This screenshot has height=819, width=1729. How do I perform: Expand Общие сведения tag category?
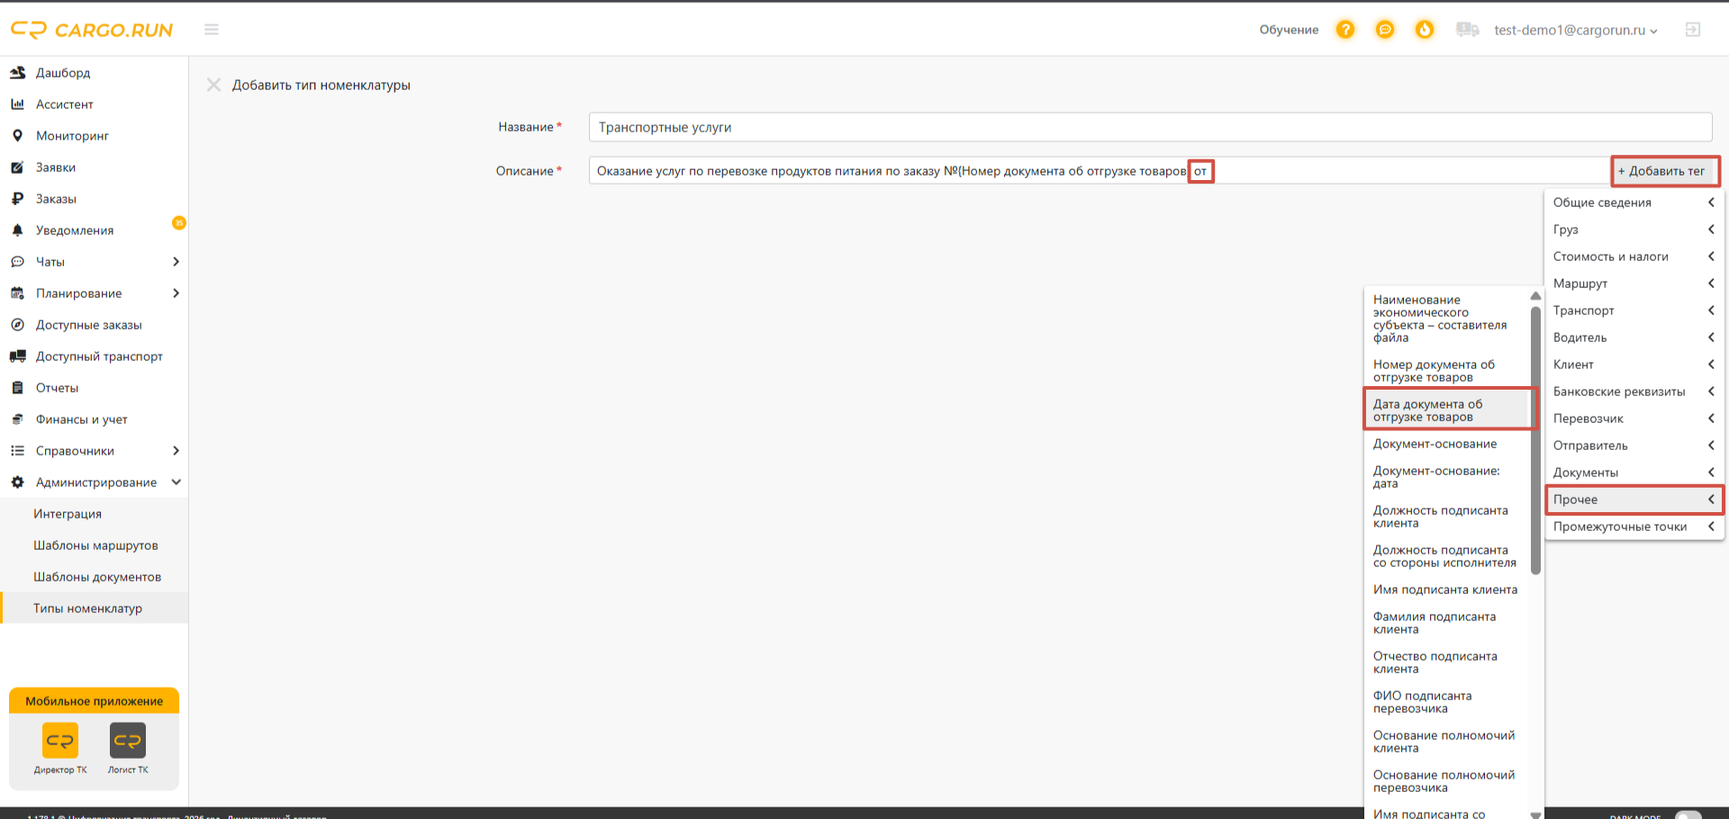point(1634,202)
